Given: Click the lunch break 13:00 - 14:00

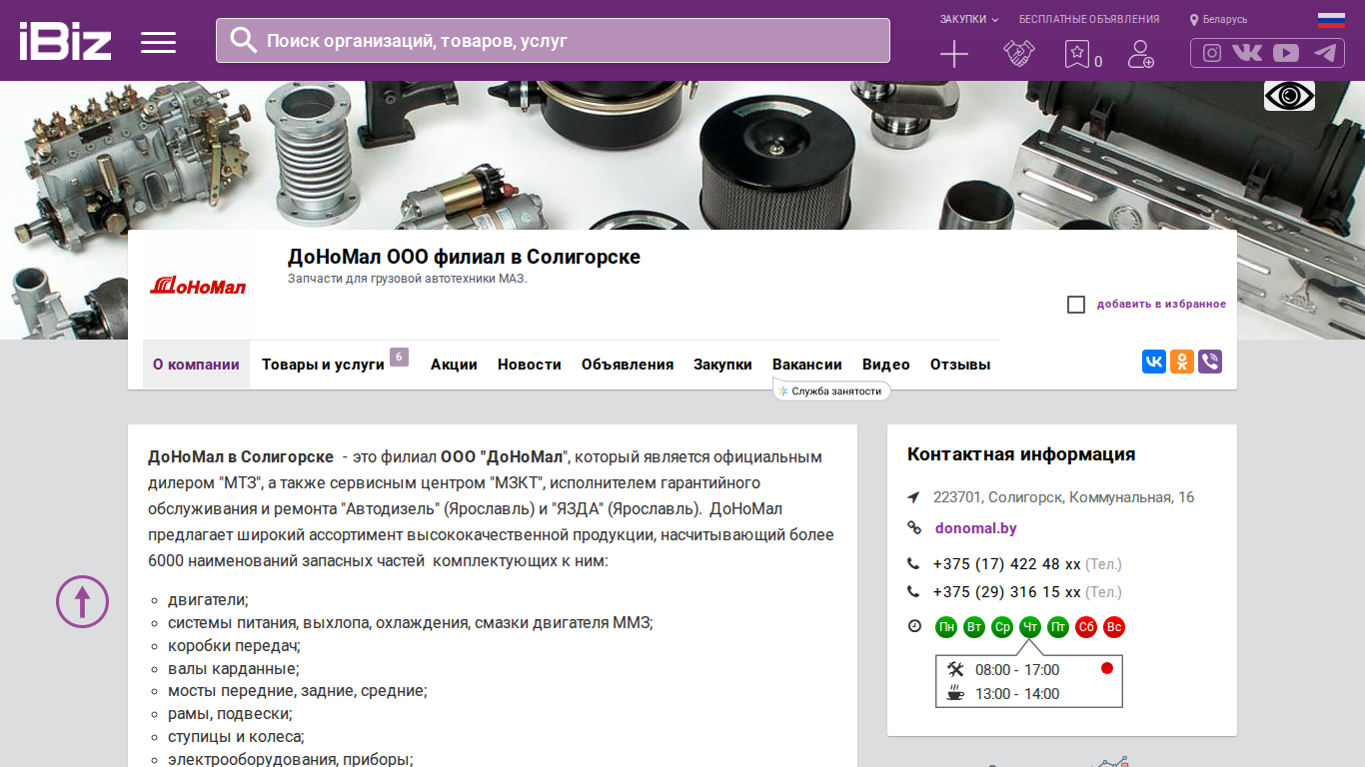Looking at the screenshot, I should click(1017, 694).
